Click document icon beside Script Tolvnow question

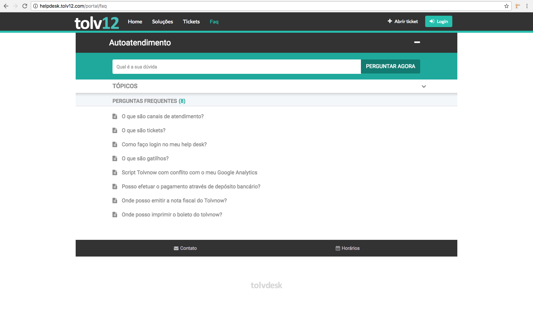(115, 172)
